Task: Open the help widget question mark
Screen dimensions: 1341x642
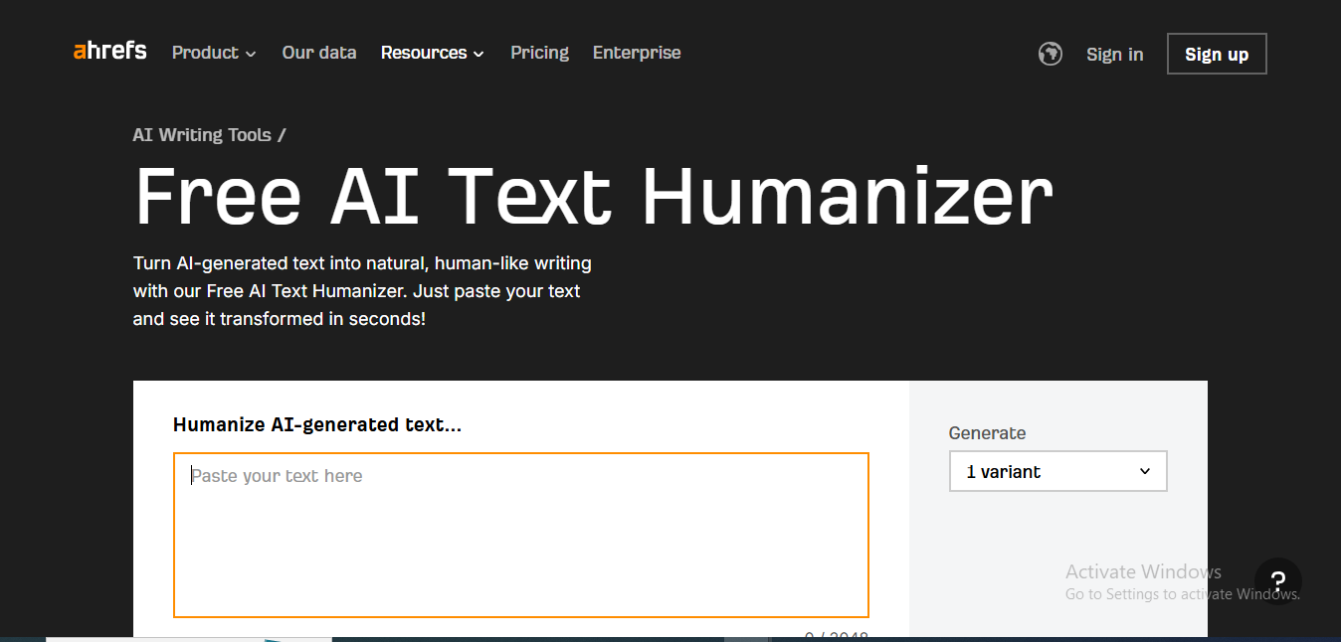Action: pos(1278,581)
